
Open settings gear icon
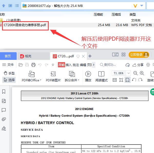pyautogui.click(x=148, y=65)
